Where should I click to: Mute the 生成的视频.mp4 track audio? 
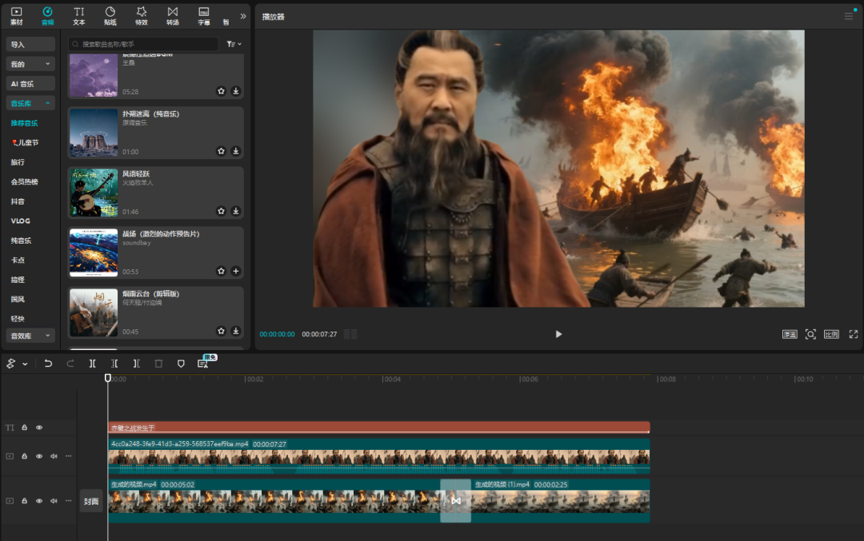[x=54, y=501]
